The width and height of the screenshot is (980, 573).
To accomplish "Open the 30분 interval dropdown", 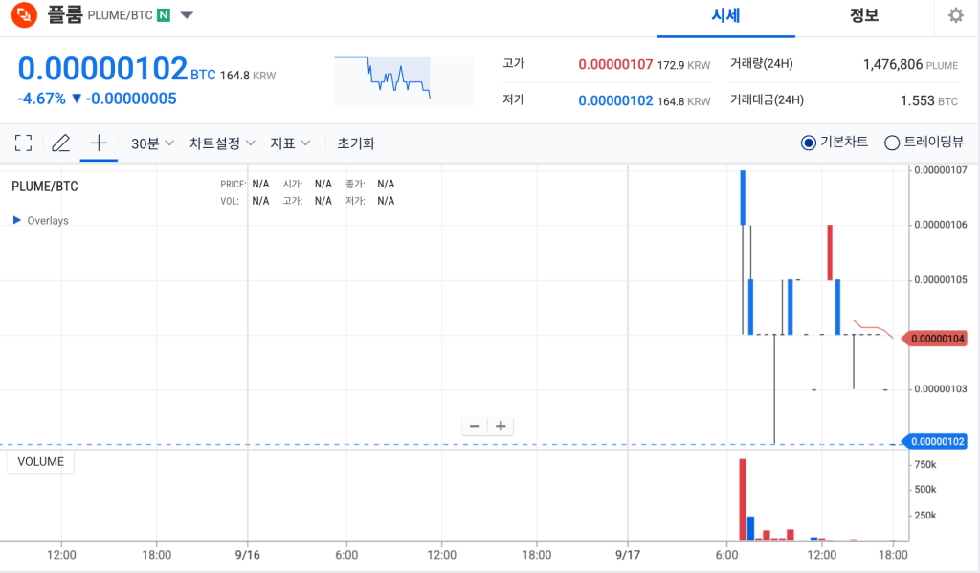I will pyautogui.click(x=152, y=143).
